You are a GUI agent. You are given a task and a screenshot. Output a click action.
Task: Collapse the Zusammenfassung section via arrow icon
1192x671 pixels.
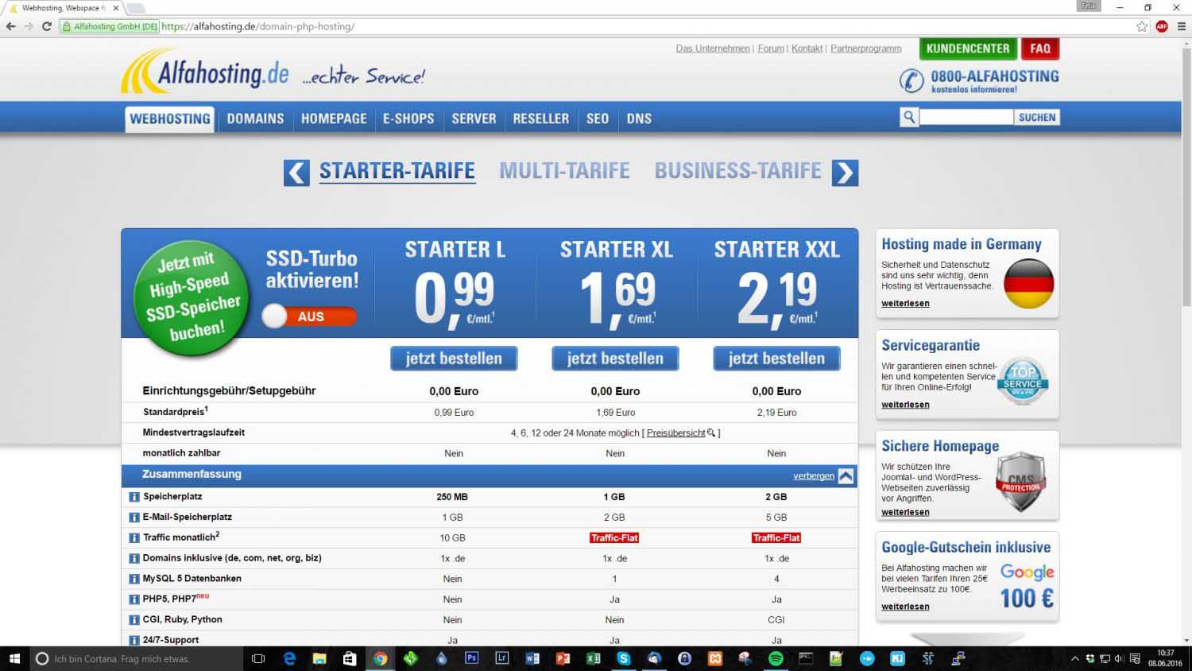[846, 476]
